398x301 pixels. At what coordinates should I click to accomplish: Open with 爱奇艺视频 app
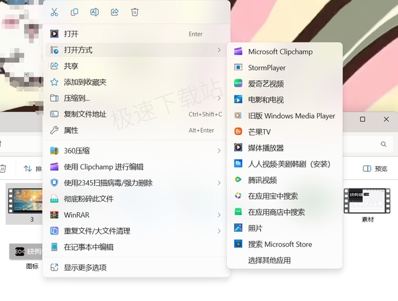tap(285, 83)
